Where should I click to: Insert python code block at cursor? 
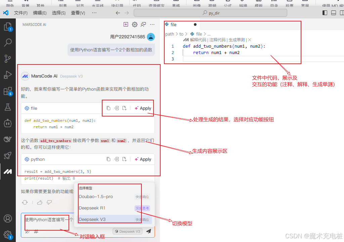click(x=117, y=159)
